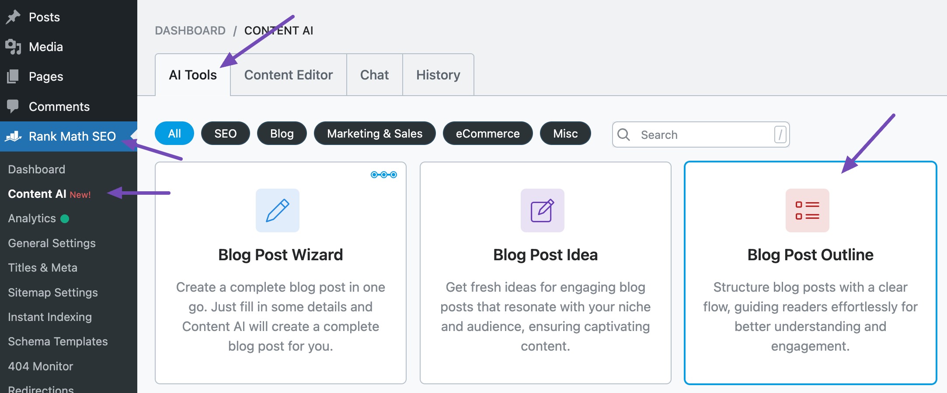This screenshot has width=947, height=393.
Task: Click the Blog Post Wizard description text
Action: [281, 317]
